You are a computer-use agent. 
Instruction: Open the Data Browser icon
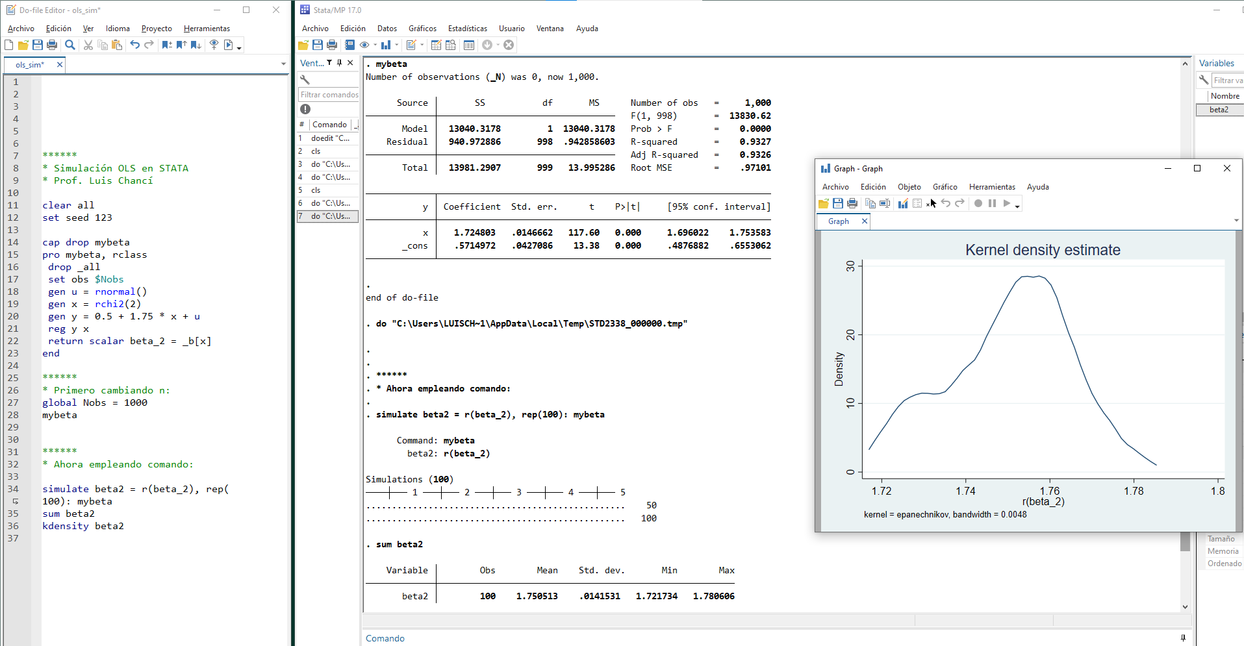[450, 45]
